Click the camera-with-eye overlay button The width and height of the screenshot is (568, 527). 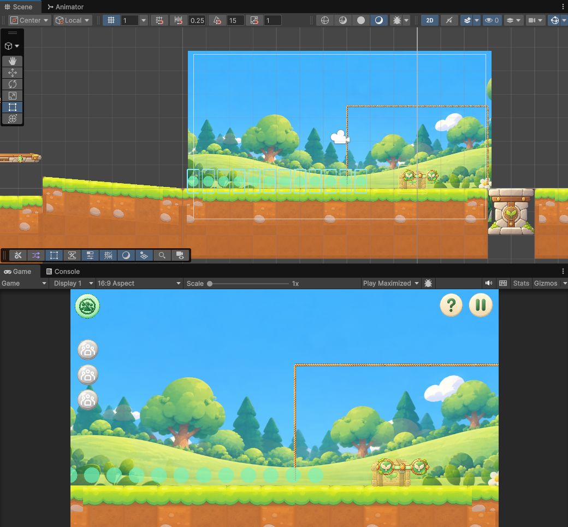click(180, 255)
